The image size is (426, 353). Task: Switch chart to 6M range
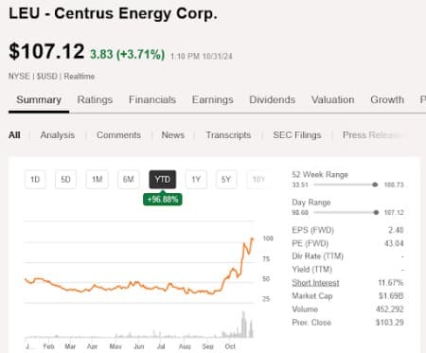click(129, 180)
